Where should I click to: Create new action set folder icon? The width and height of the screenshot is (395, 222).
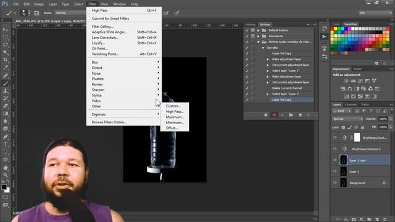coord(291,115)
